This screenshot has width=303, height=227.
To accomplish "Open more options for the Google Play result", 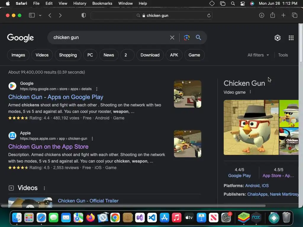I will coord(97,89).
